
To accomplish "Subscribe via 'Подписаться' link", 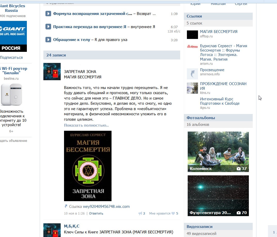I will 11,58.
